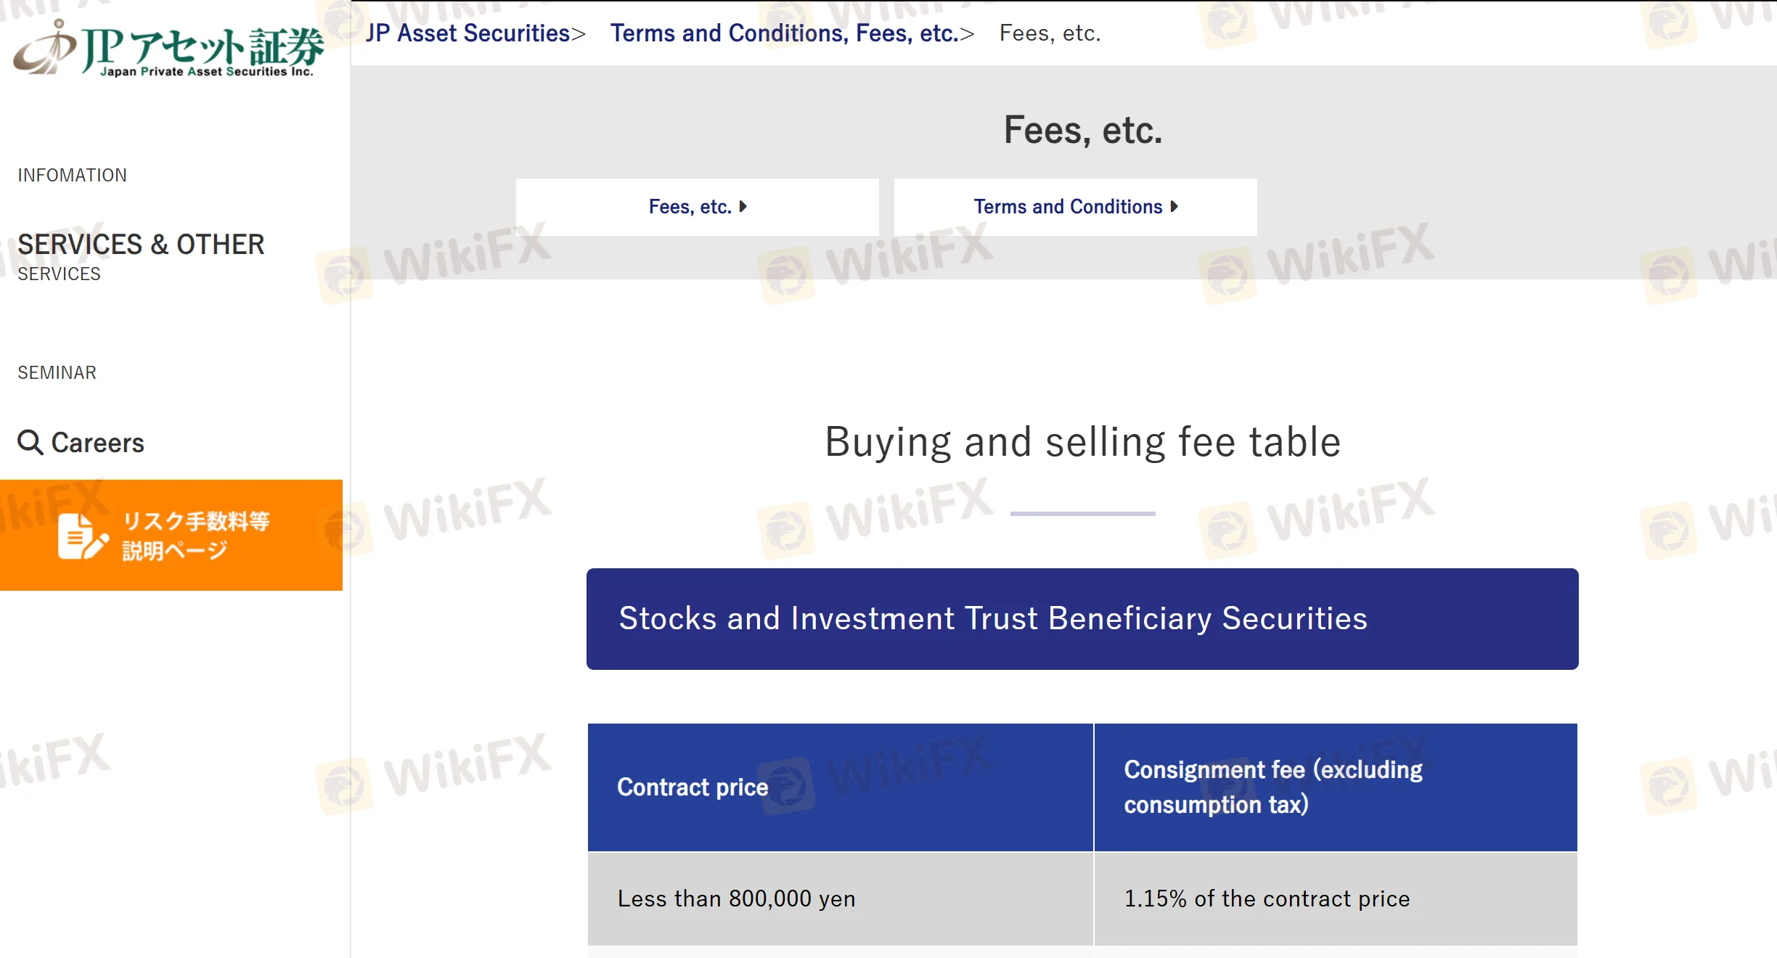Click the arrow next to the Fees, etc. button
The height and width of the screenshot is (958, 1777).
tap(743, 207)
